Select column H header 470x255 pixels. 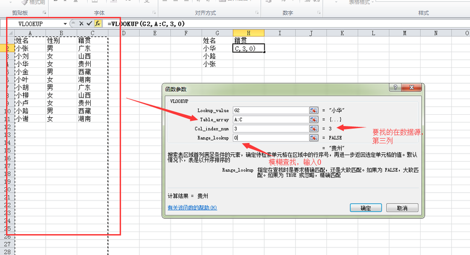click(248, 33)
